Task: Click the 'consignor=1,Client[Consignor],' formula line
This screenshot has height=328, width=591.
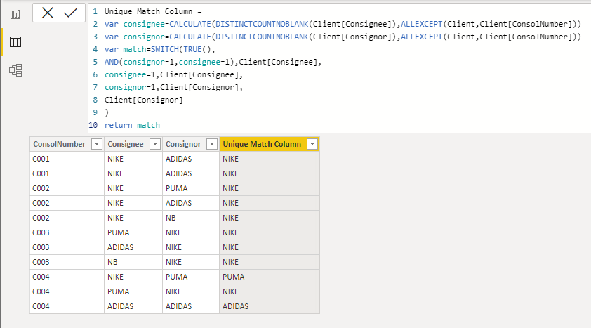Action: pos(173,87)
